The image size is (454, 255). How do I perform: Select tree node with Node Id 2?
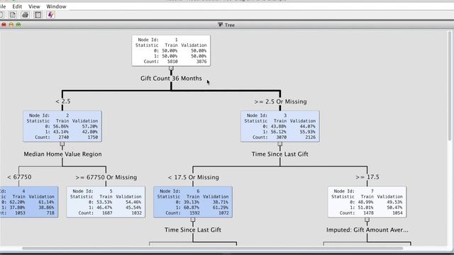coord(62,126)
